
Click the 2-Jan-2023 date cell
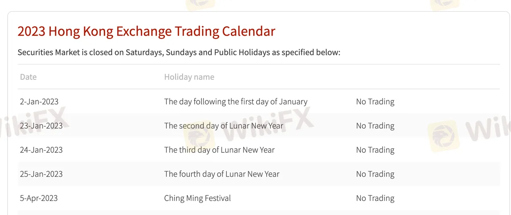(x=39, y=102)
